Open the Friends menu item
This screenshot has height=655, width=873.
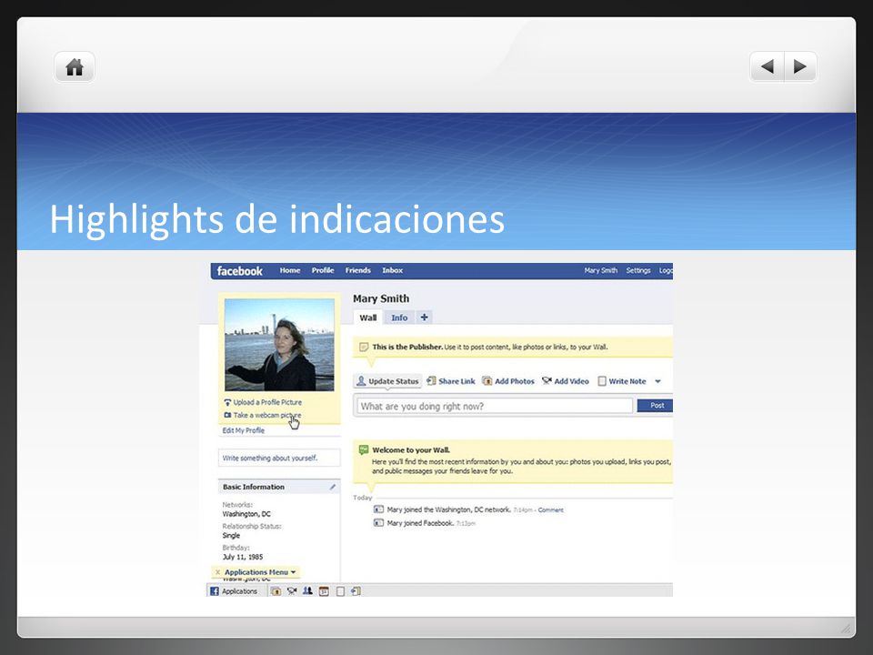click(358, 271)
